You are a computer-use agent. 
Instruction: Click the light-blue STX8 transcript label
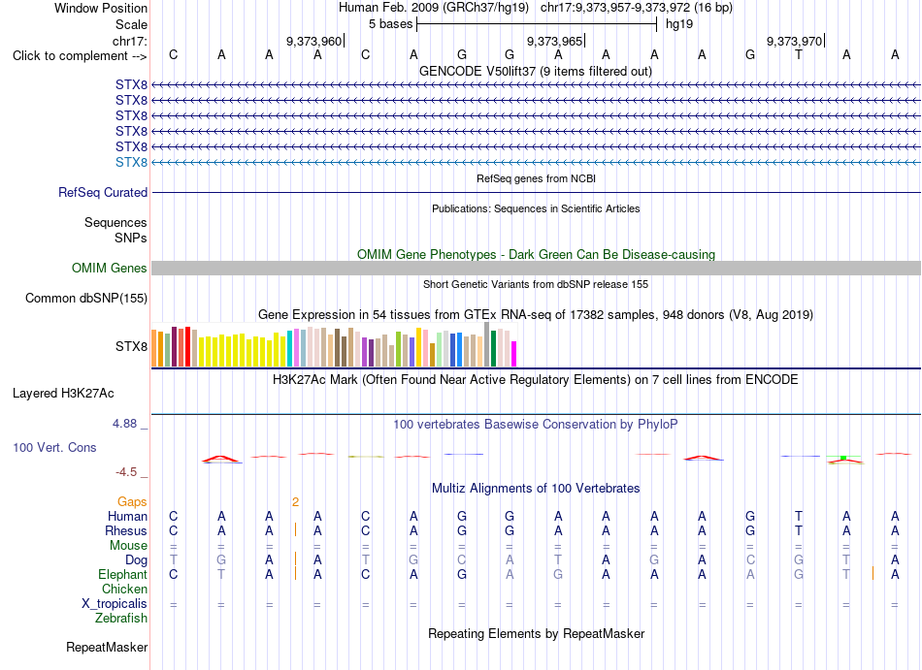(131, 162)
